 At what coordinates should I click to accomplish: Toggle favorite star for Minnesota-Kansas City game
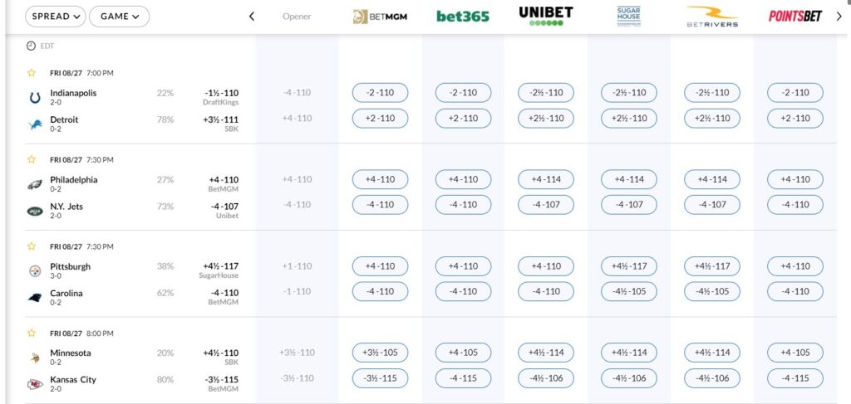(x=32, y=333)
